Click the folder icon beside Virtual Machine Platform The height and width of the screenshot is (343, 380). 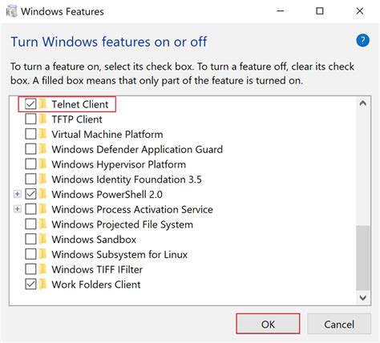[42, 134]
